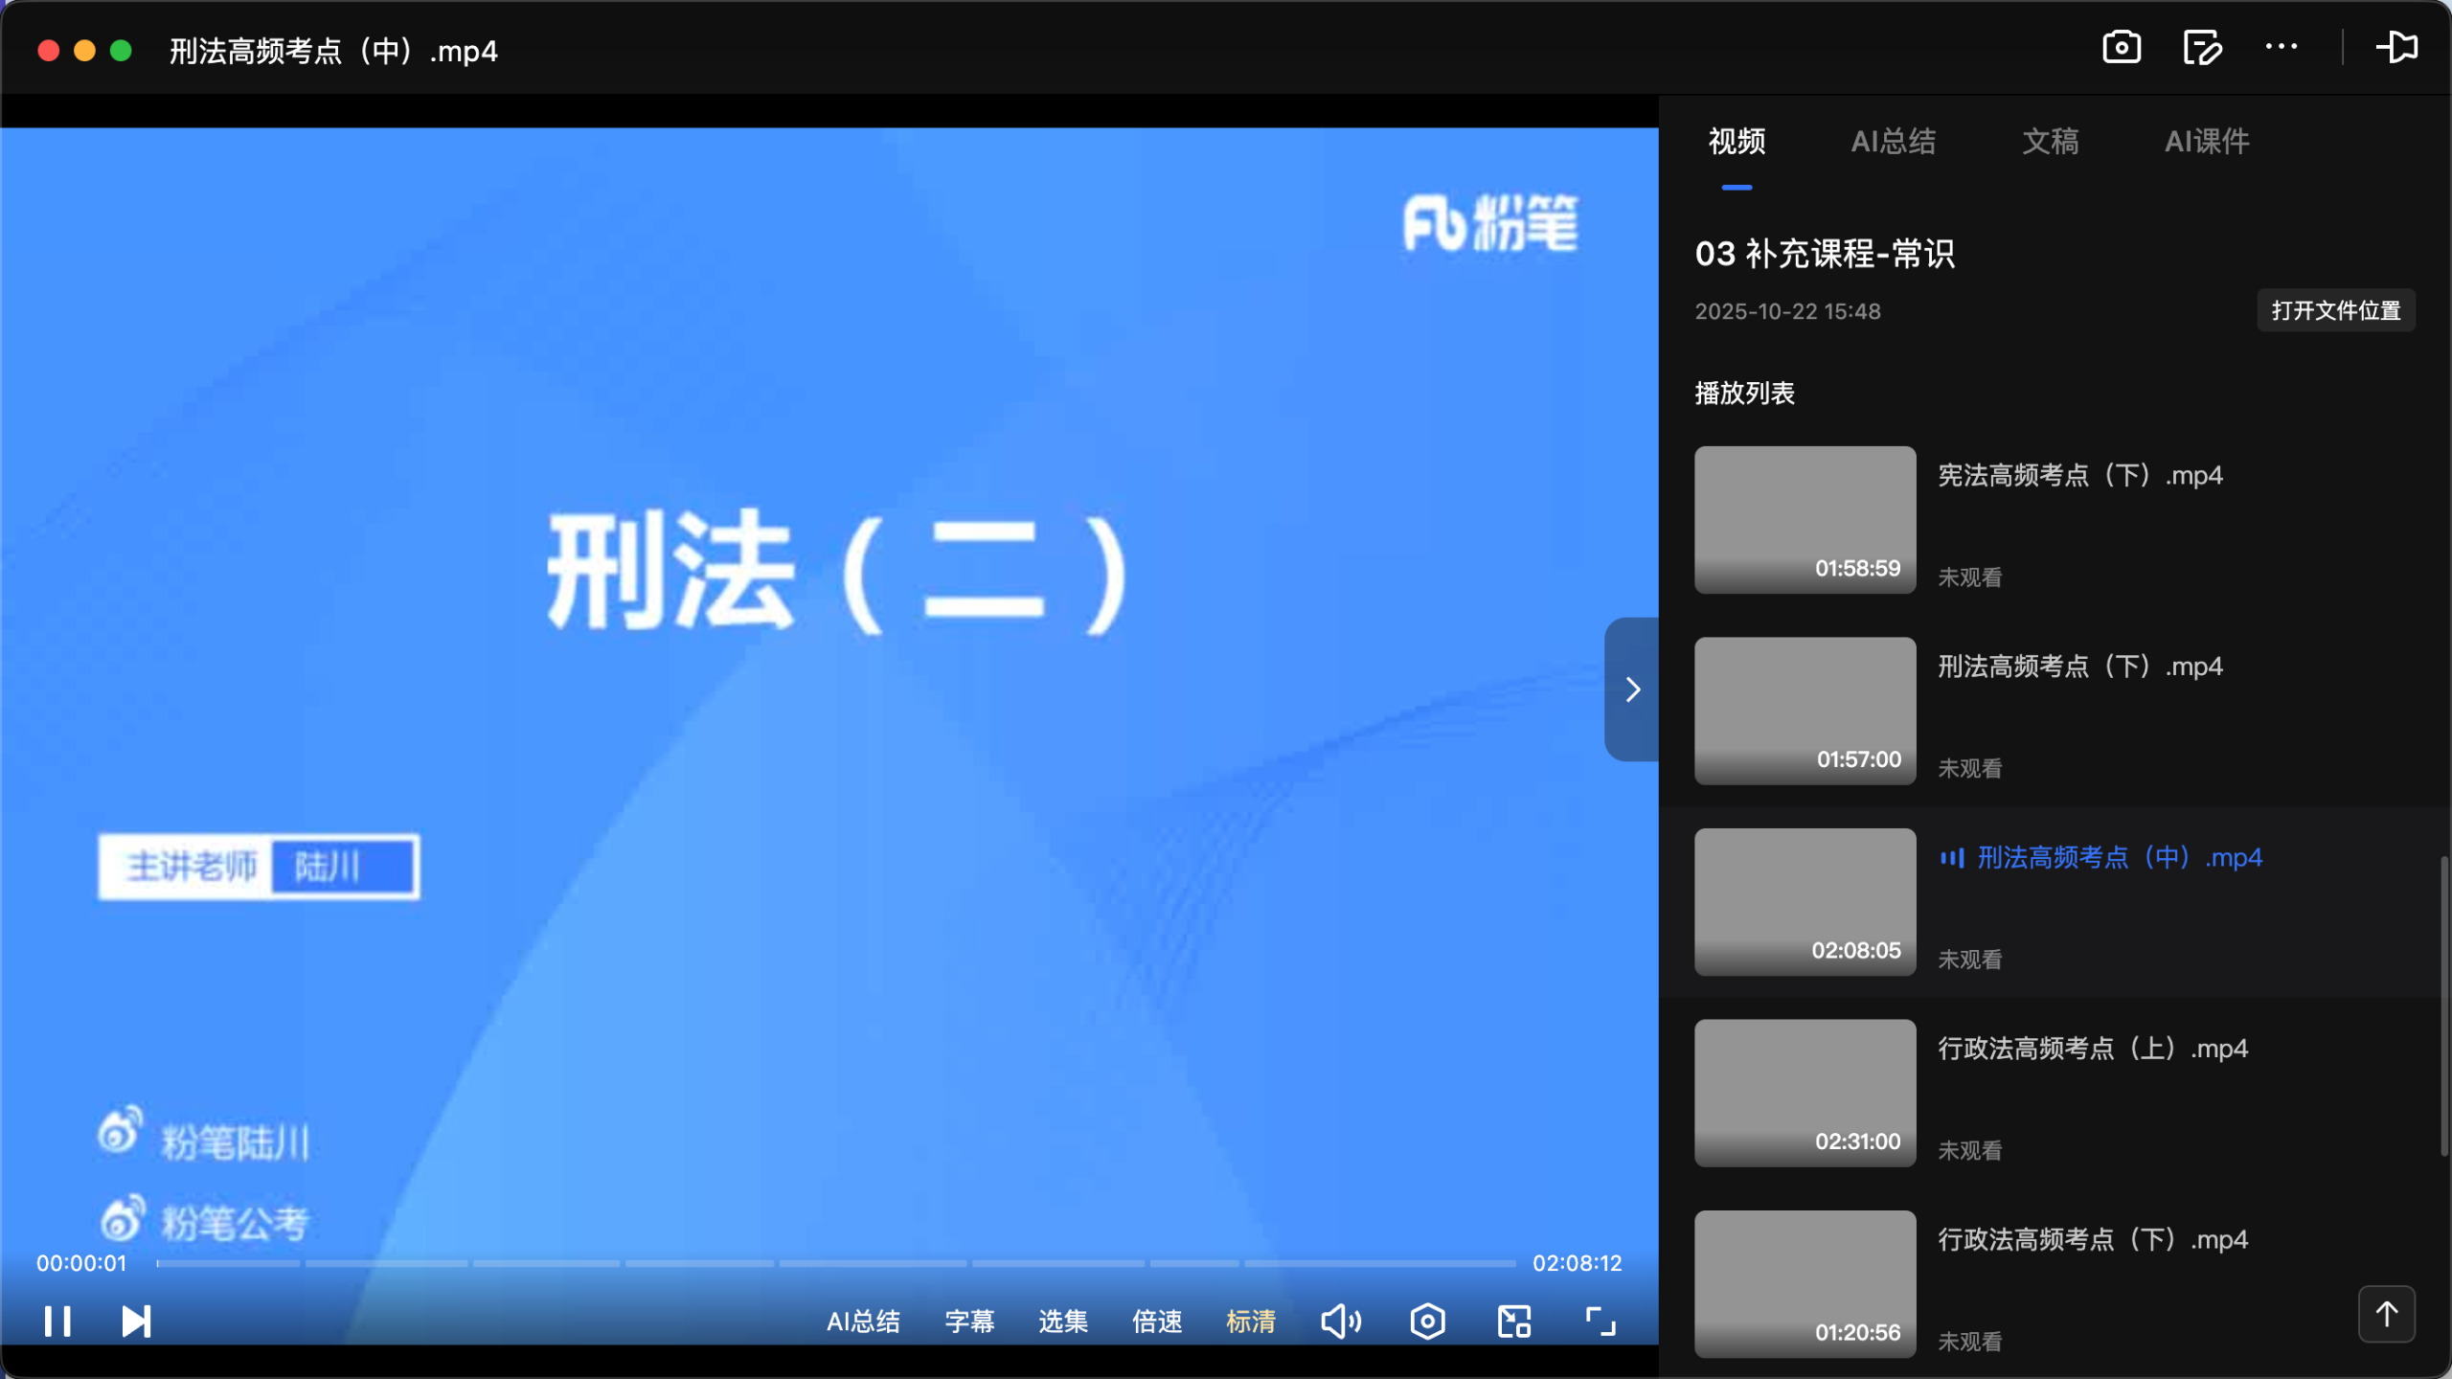The height and width of the screenshot is (1379, 2452).
Task: Click the 打开文件位置 button
Action: pyautogui.click(x=2335, y=310)
